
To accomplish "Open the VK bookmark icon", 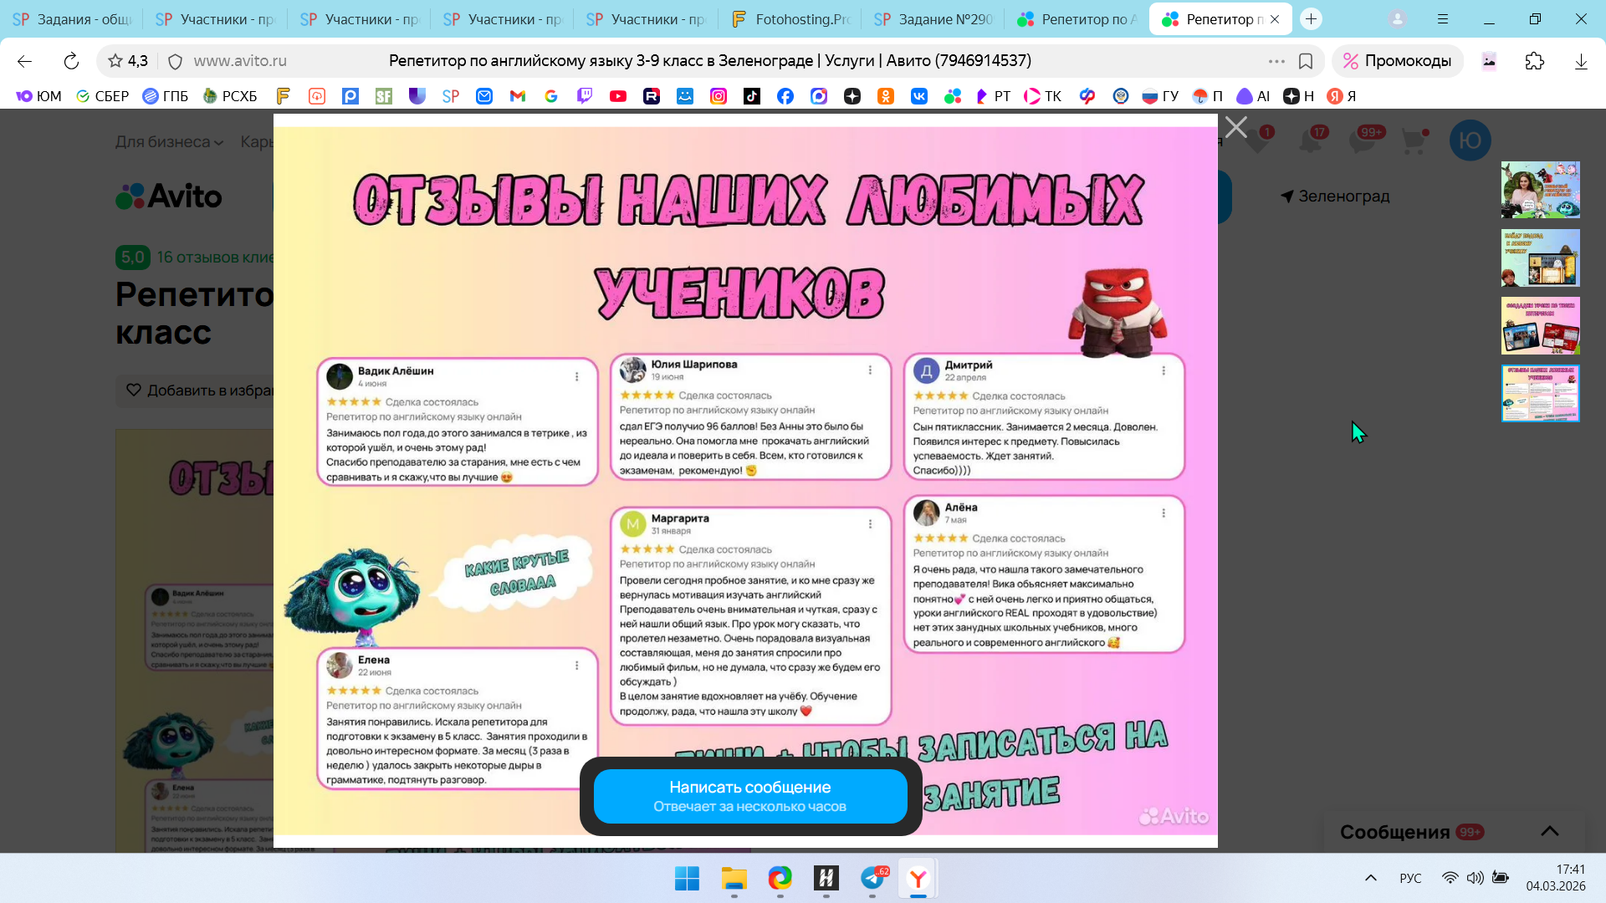I will click(919, 96).
